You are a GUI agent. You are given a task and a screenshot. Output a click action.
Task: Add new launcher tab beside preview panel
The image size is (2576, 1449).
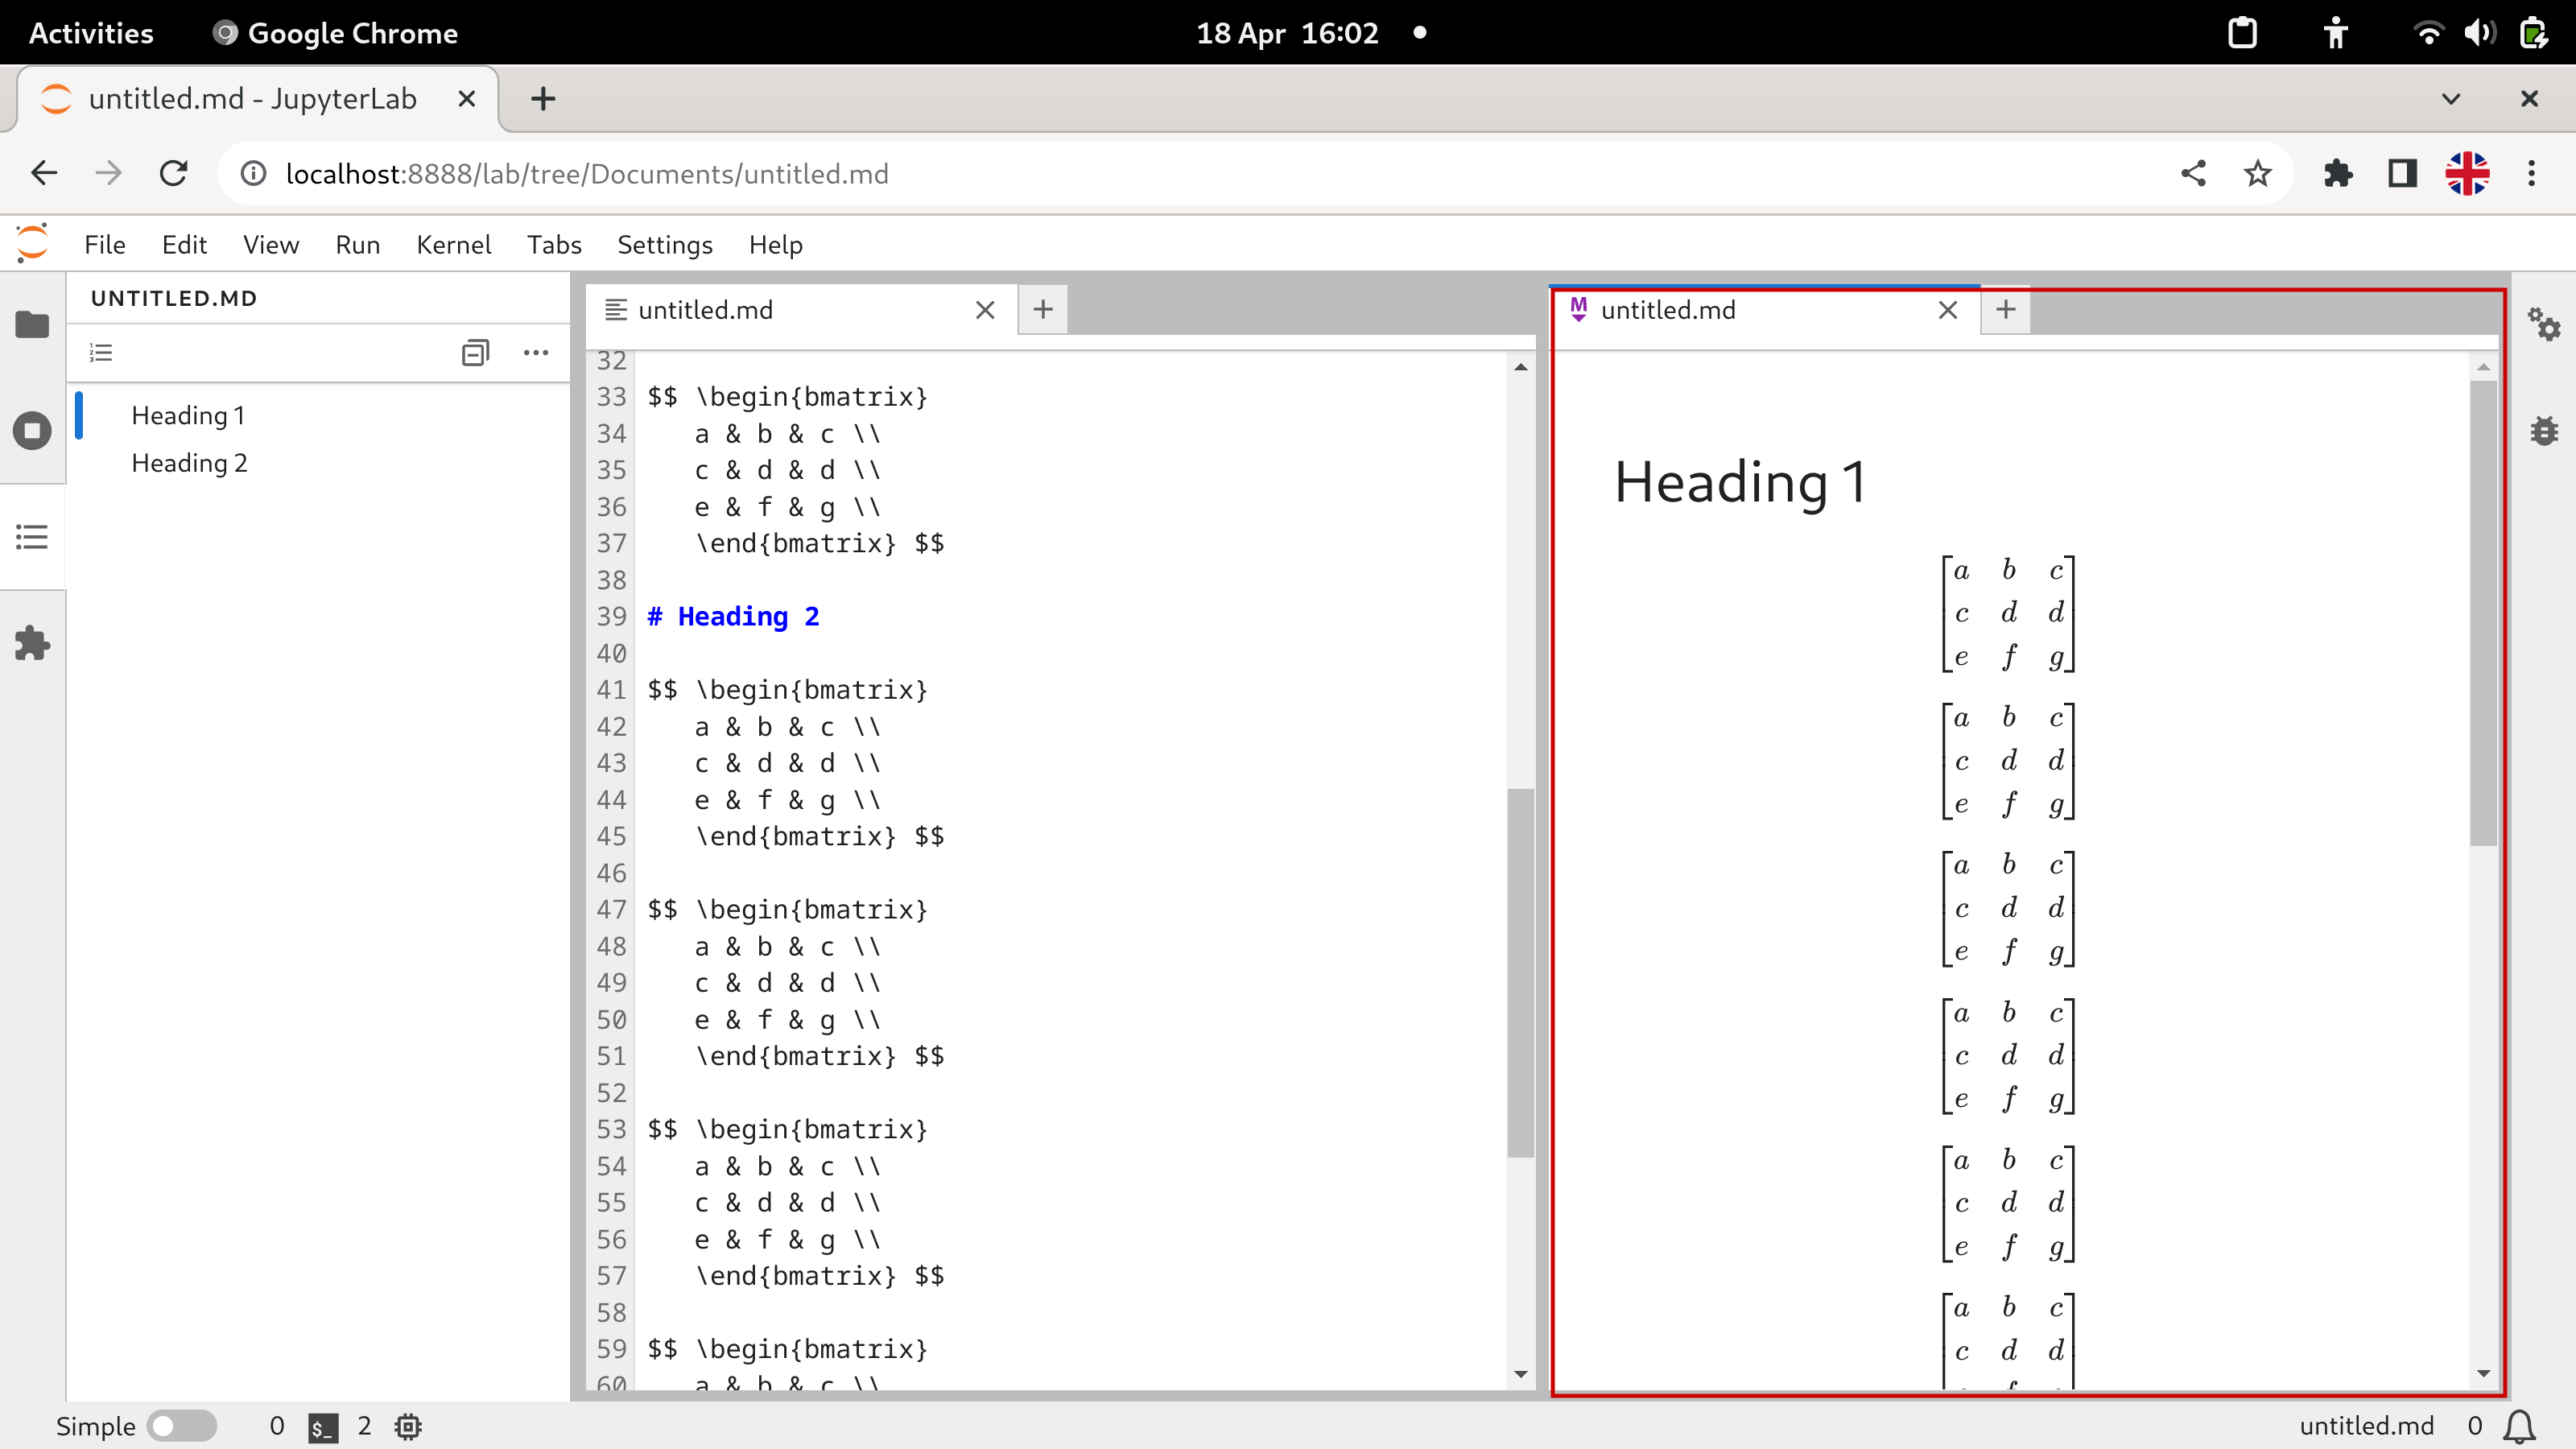click(2005, 310)
